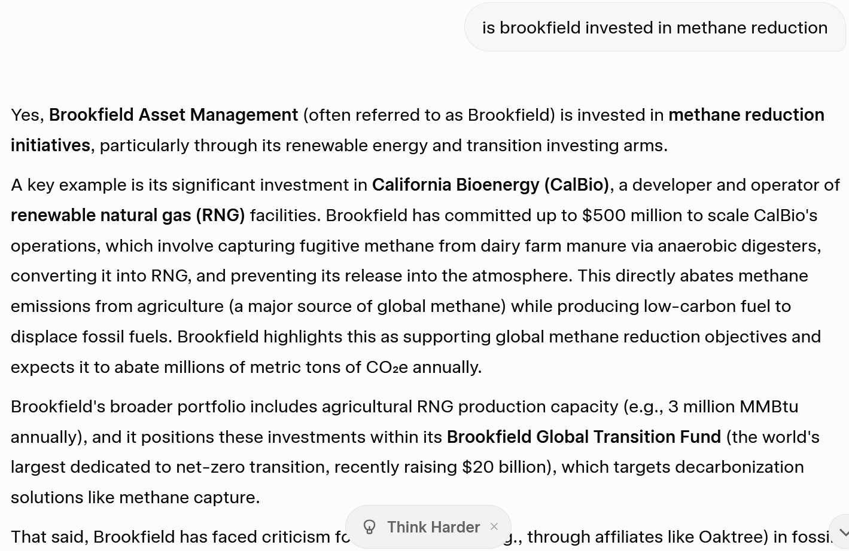Click the Think Harder lightbulb icon

pos(370,527)
